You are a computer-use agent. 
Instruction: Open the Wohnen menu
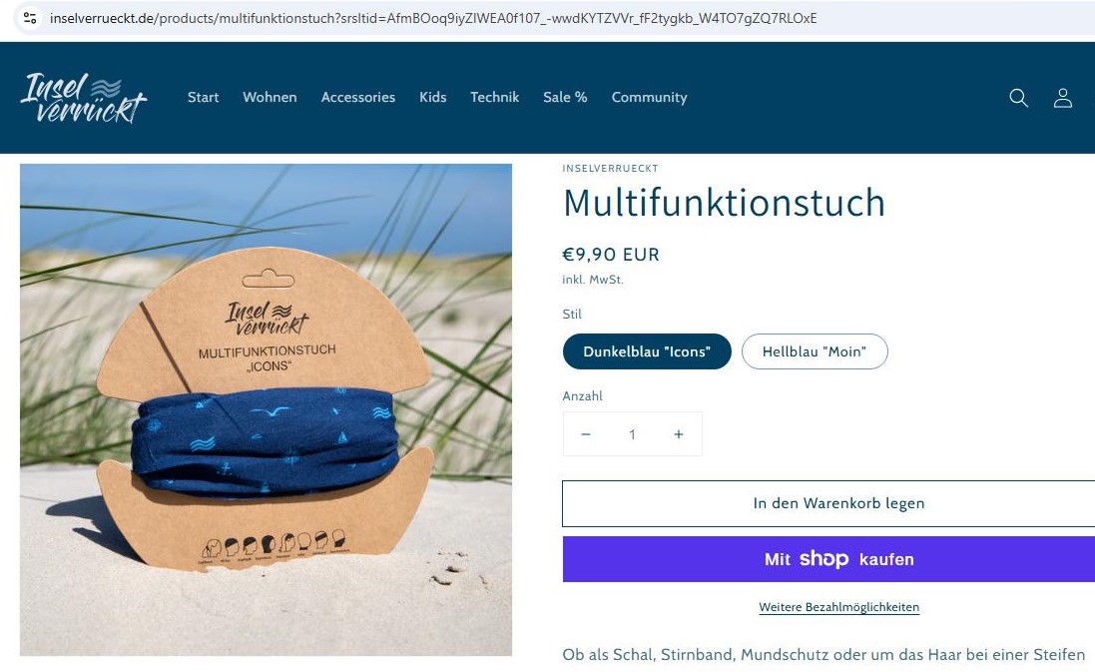270,97
